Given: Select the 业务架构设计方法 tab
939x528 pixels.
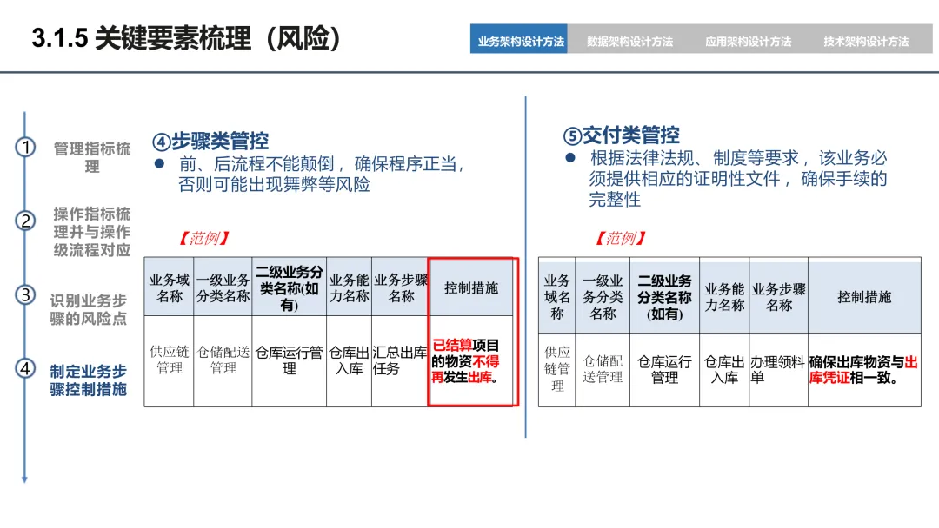Looking at the screenshot, I should tap(518, 39).
